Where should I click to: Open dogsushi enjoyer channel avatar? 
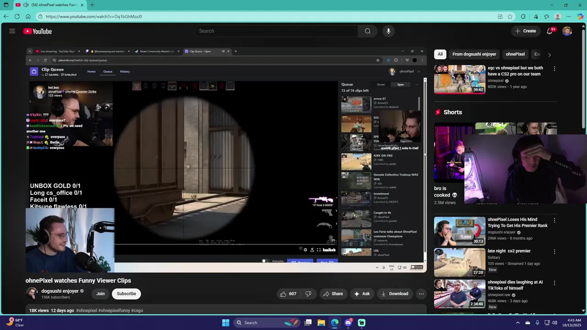click(x=32, y=293)
